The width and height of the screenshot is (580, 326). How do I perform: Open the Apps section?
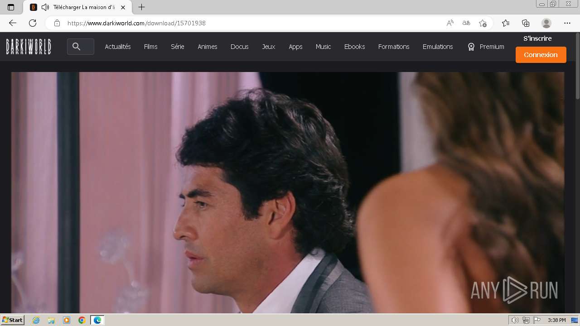295,47
